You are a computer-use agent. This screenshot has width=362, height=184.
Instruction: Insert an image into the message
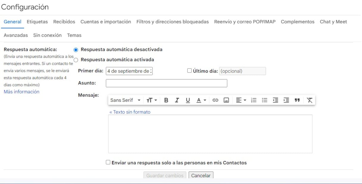pos(226,100)
